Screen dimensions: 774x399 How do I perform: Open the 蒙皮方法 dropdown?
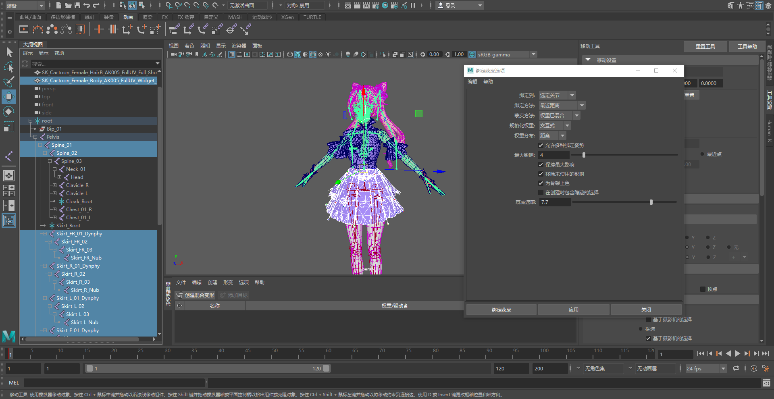pos(560,116)
